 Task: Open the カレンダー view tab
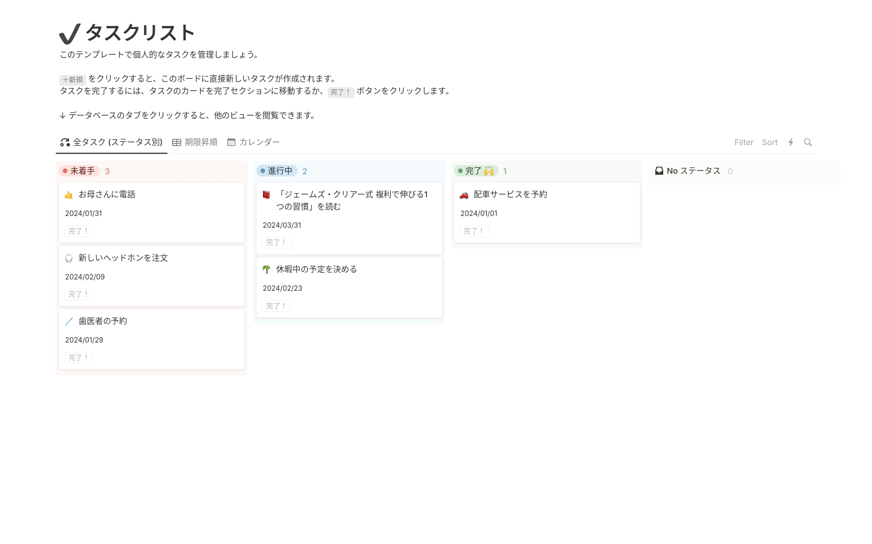(x=253, y=142)
